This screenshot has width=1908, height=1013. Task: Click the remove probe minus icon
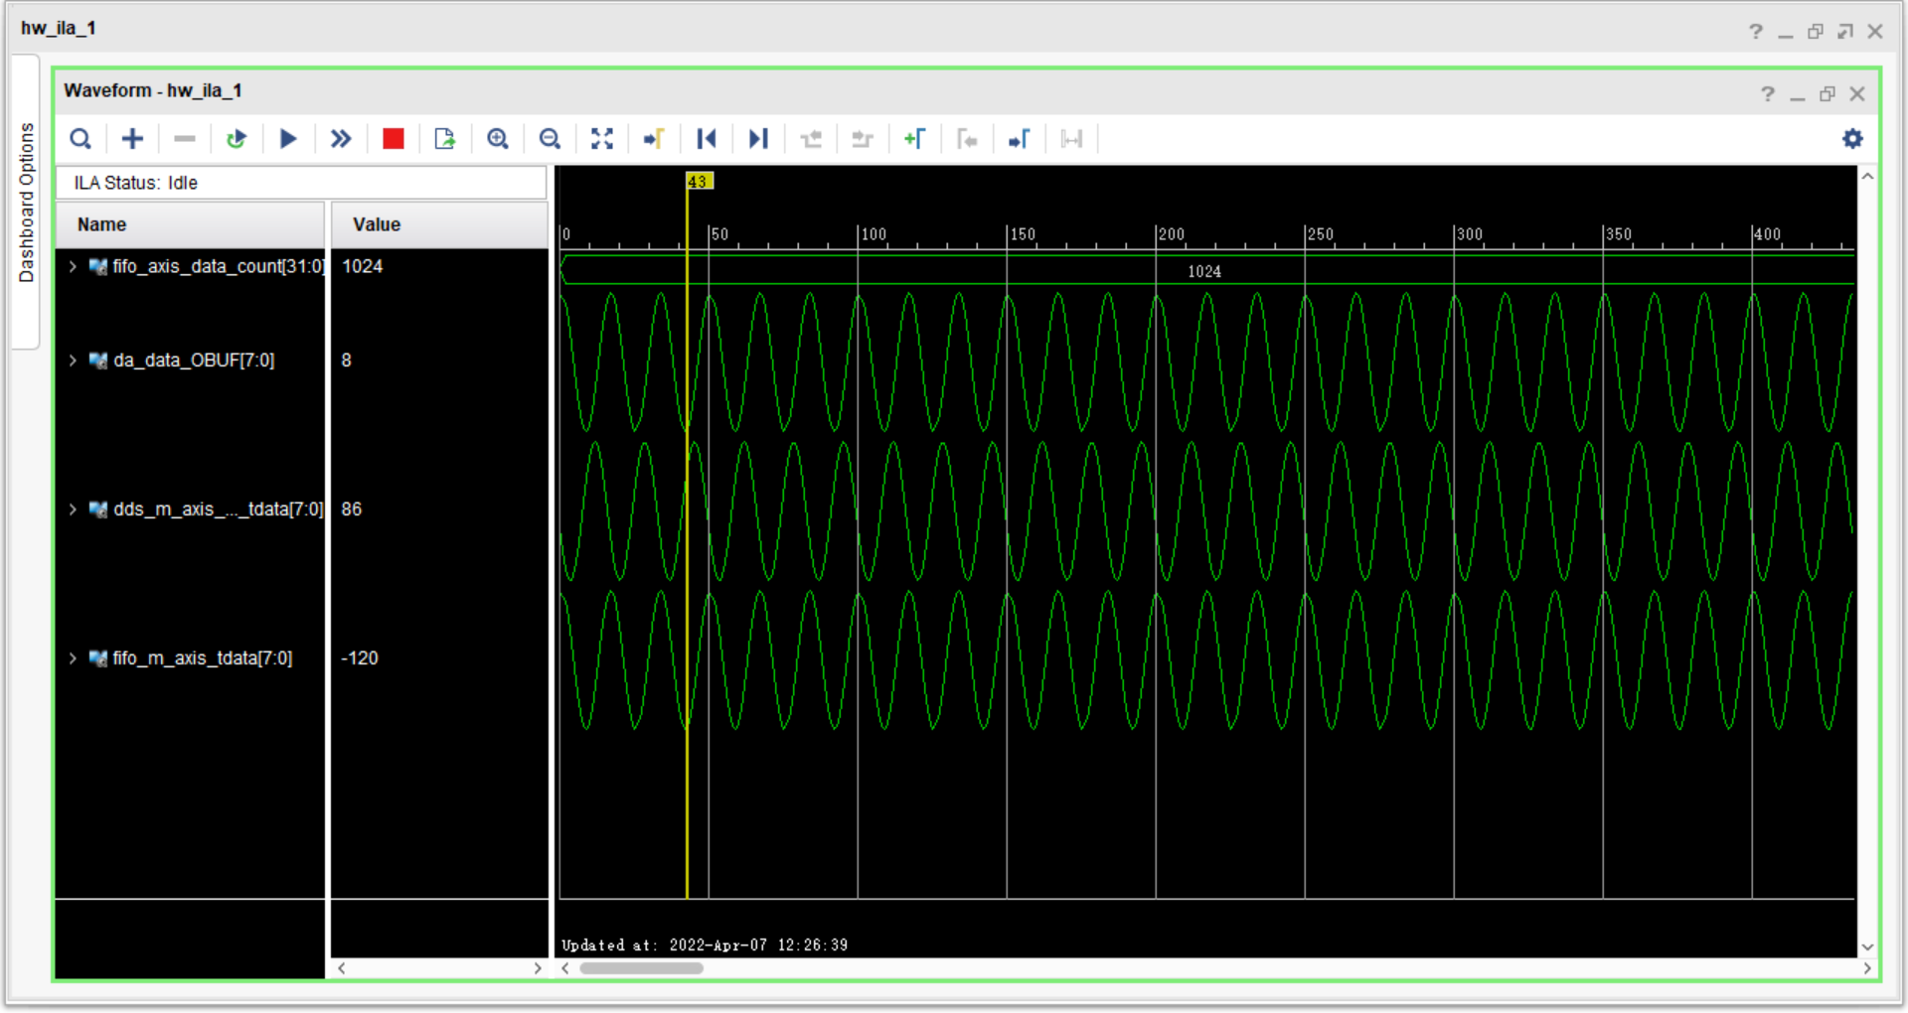(x=185, y=139)
